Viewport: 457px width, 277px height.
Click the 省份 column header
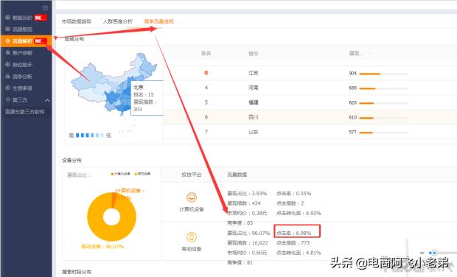click(254, 54)
